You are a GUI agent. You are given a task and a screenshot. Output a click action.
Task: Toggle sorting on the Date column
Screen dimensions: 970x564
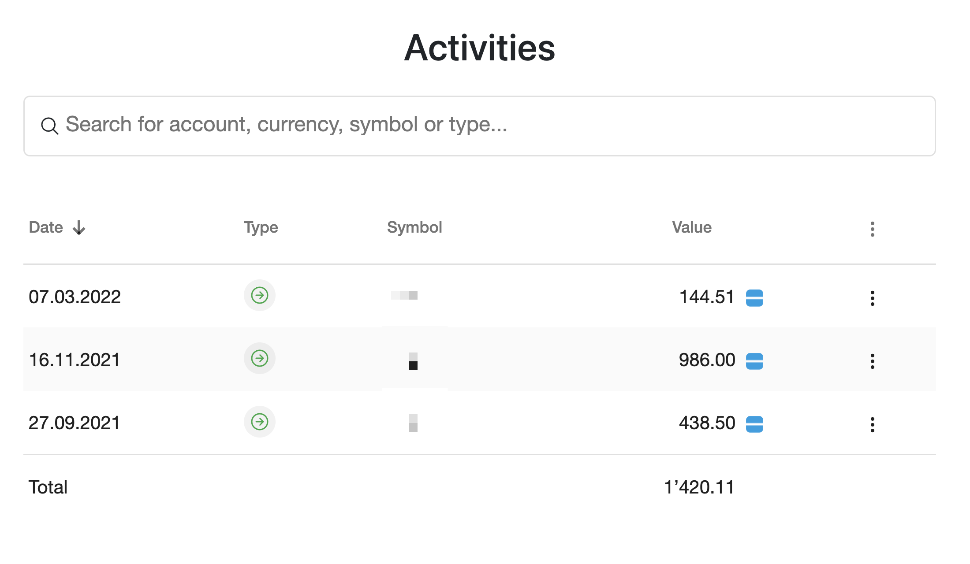[46, 227]
